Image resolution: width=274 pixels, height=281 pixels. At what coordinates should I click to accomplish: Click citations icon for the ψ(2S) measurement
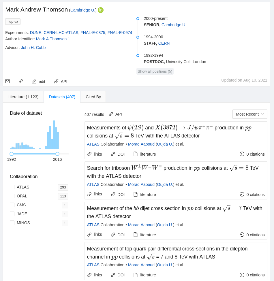242,154
